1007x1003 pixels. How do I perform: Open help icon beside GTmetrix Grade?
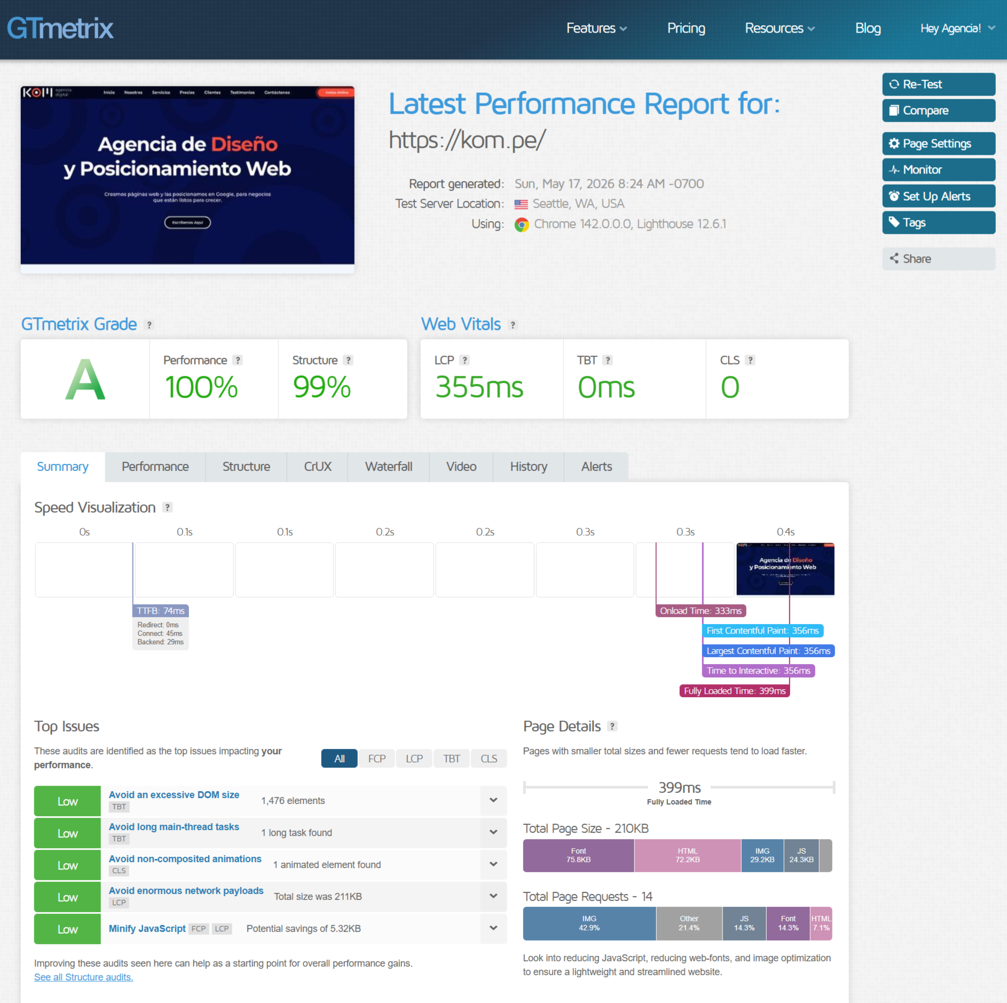point(150,325)
